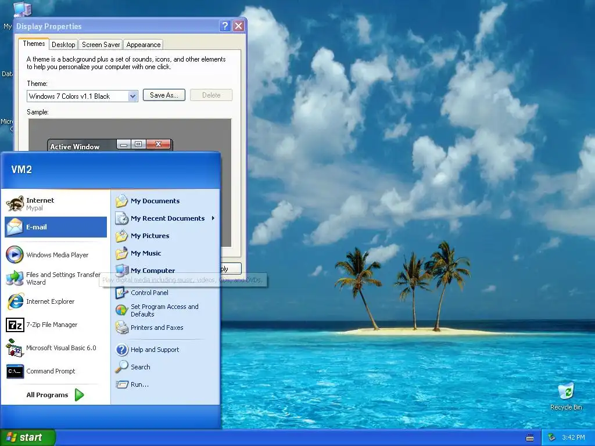Click the Run... icon
Viewport: 595px width, 446px height.
[121, 384]
